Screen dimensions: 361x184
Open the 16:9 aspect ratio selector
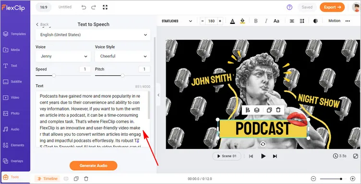(44, 7)
